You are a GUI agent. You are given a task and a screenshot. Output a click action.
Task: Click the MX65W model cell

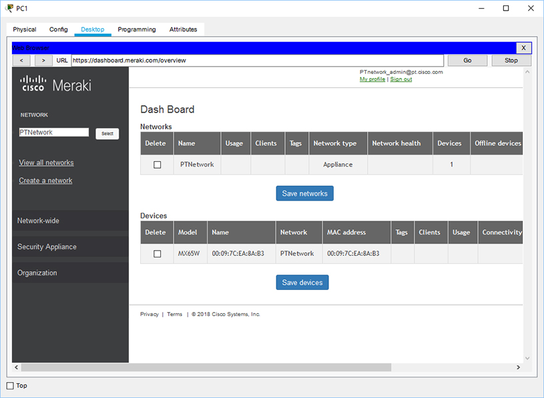(189, 253)
